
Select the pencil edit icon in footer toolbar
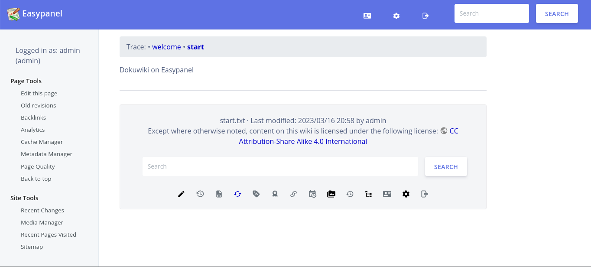tap(181, 194)
